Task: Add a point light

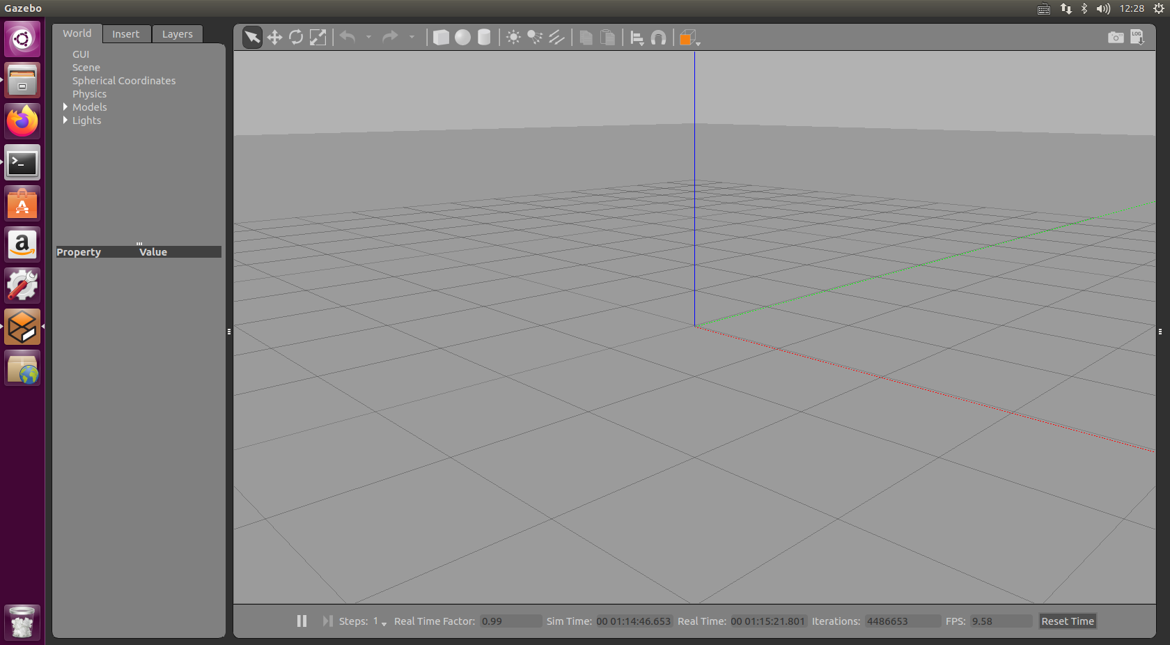Action: coord(513,37)
